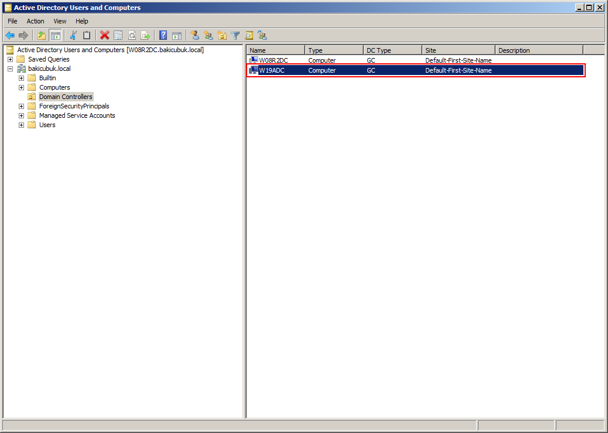Select Users in the tree
608x433 pixels.
(47, 125)
